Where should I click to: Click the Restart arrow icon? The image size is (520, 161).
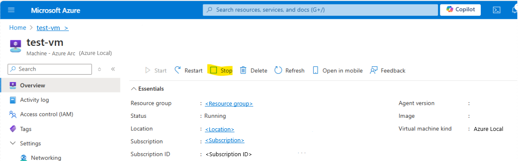point(178,70)
